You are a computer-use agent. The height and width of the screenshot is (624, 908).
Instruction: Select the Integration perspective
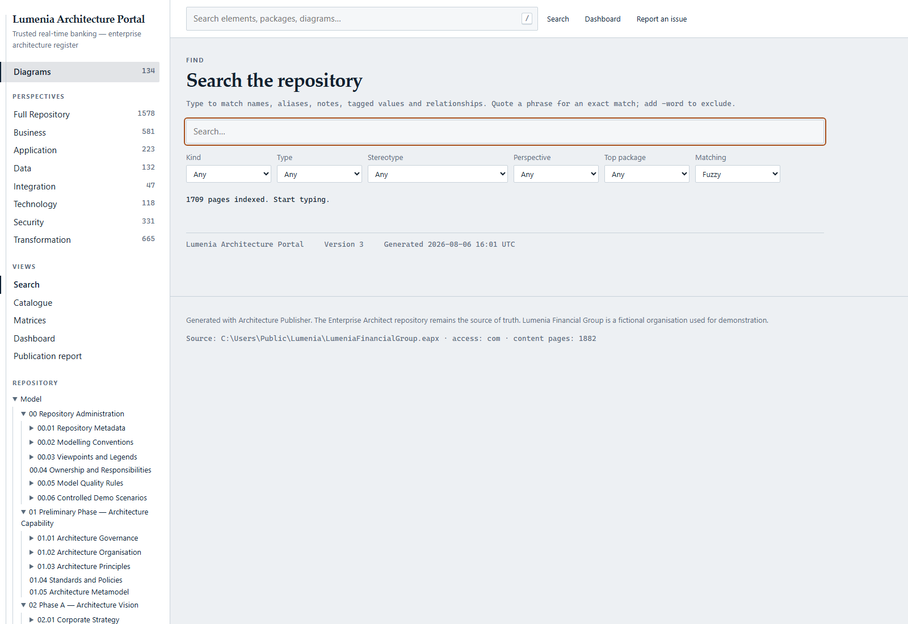tap(84, 186)
